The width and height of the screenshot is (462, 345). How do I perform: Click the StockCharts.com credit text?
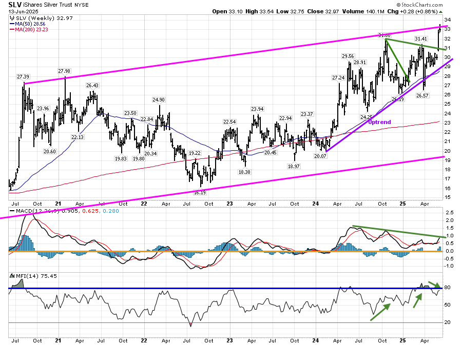click(419, 5)
